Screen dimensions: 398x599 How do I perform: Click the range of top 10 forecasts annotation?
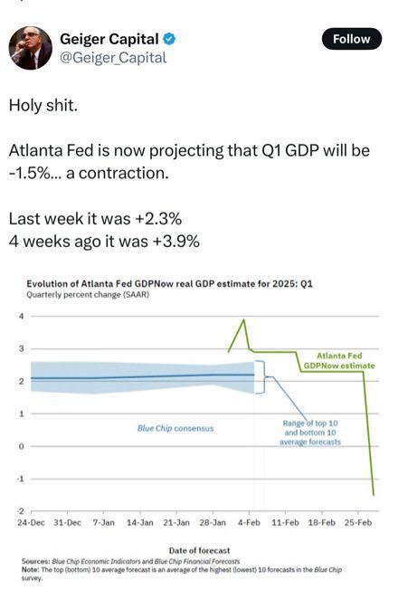310,433
